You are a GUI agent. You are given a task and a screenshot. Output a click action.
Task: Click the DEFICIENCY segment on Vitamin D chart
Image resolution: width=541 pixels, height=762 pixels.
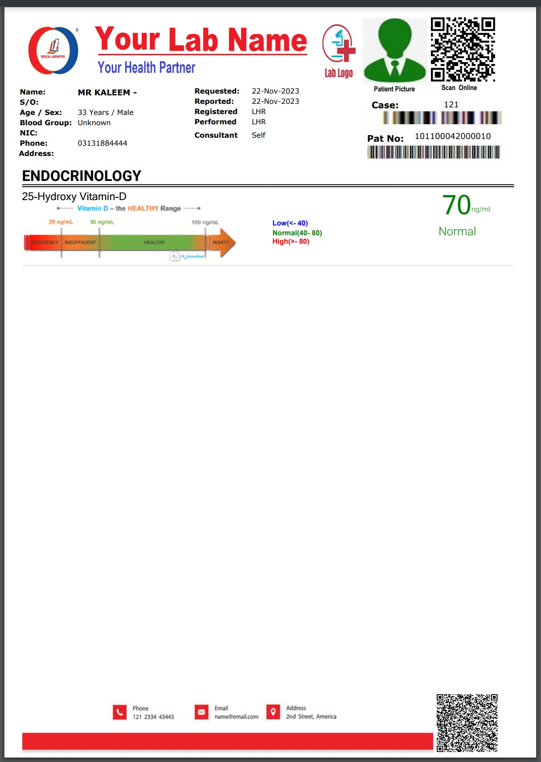pyautogui.click(x=44, y=242)
